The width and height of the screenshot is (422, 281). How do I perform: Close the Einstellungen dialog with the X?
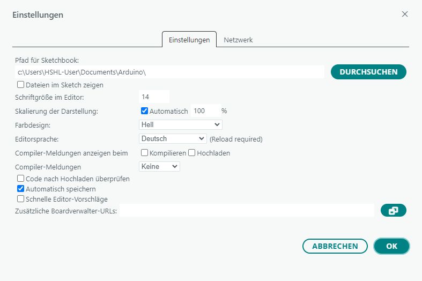[405, 14]
